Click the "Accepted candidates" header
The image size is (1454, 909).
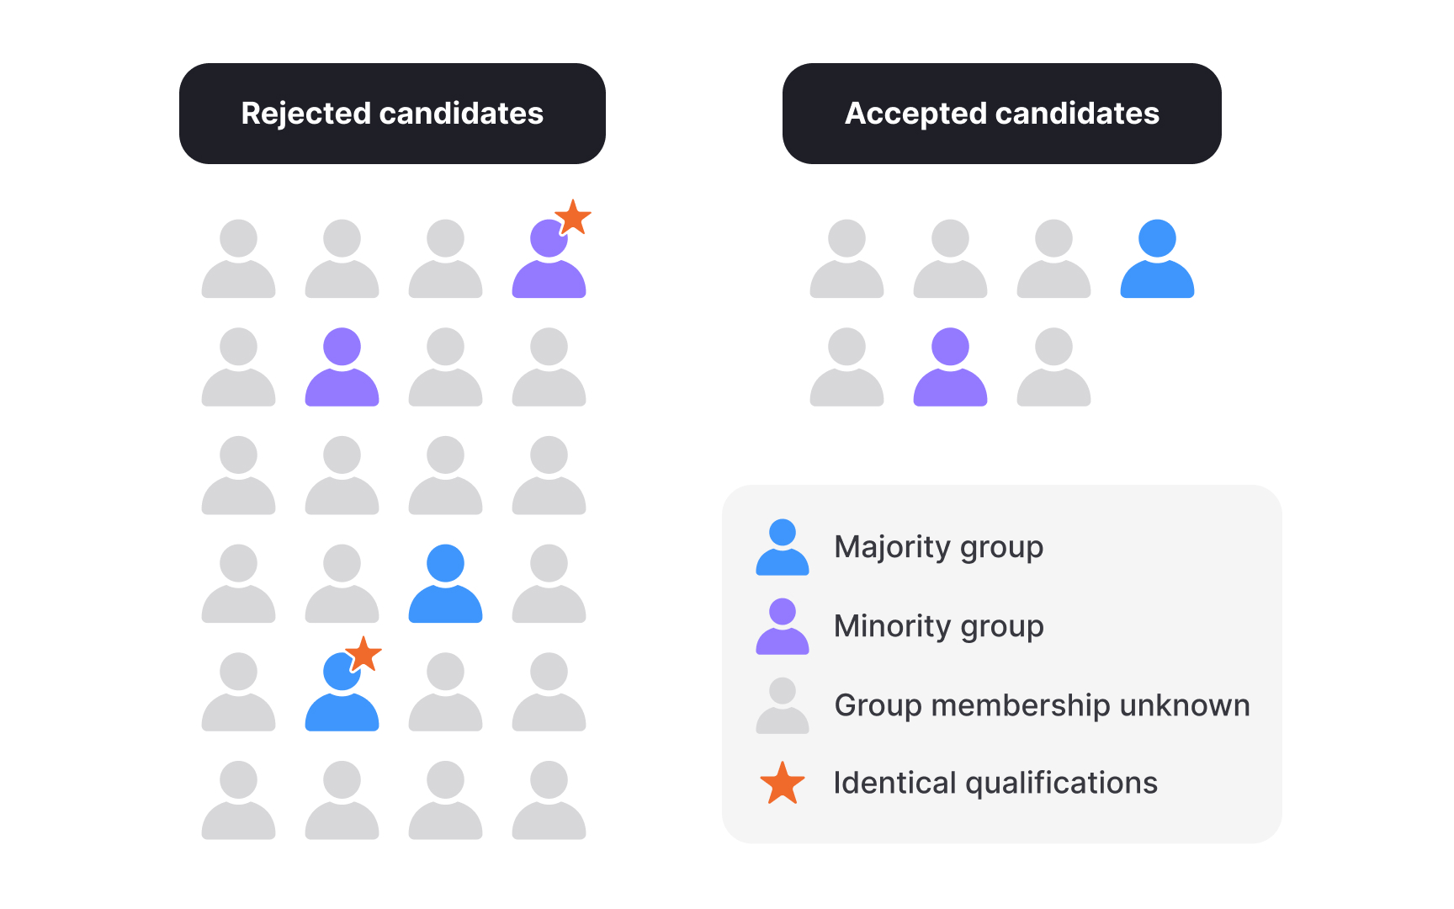tap(1001, 114)
